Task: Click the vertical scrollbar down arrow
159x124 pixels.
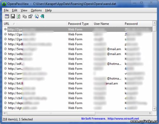Action: [155, 109]
